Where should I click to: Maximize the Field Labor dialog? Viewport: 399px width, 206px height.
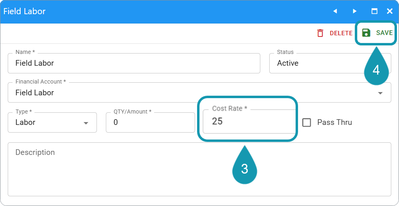click(x=374, y=11)
